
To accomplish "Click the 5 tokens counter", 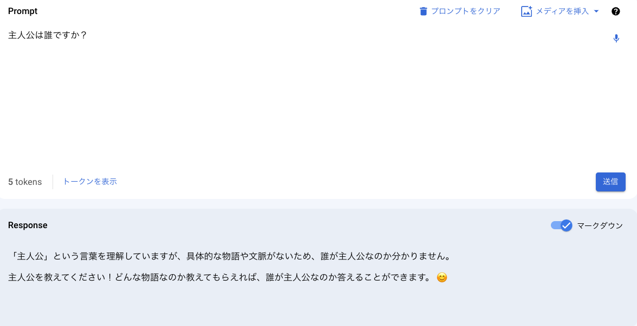I will (25, 182).
